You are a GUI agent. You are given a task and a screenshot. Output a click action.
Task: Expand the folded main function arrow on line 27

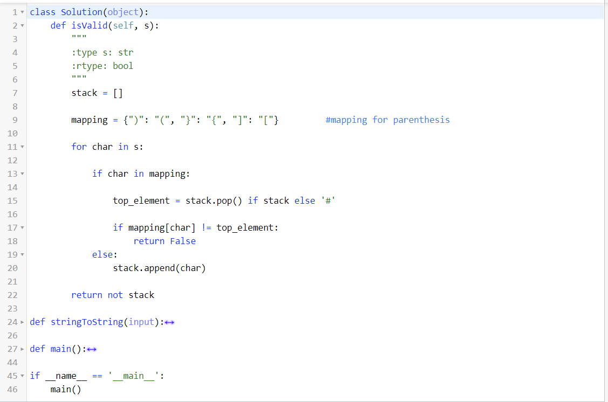pyautogui.click(x=22, y=349)
